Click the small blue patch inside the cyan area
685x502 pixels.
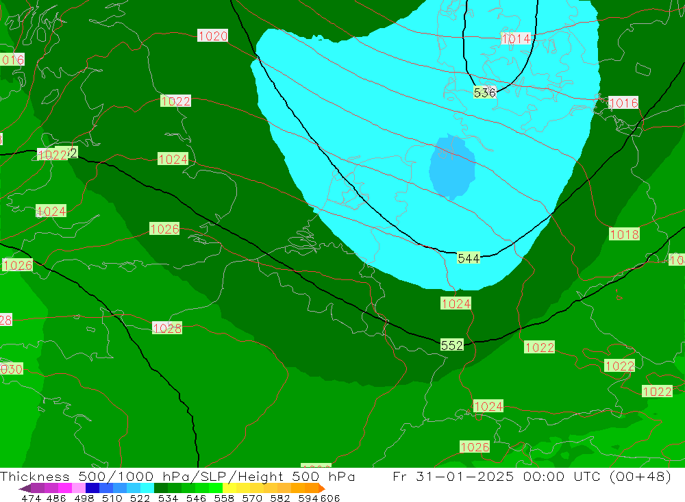pos(452,167)
